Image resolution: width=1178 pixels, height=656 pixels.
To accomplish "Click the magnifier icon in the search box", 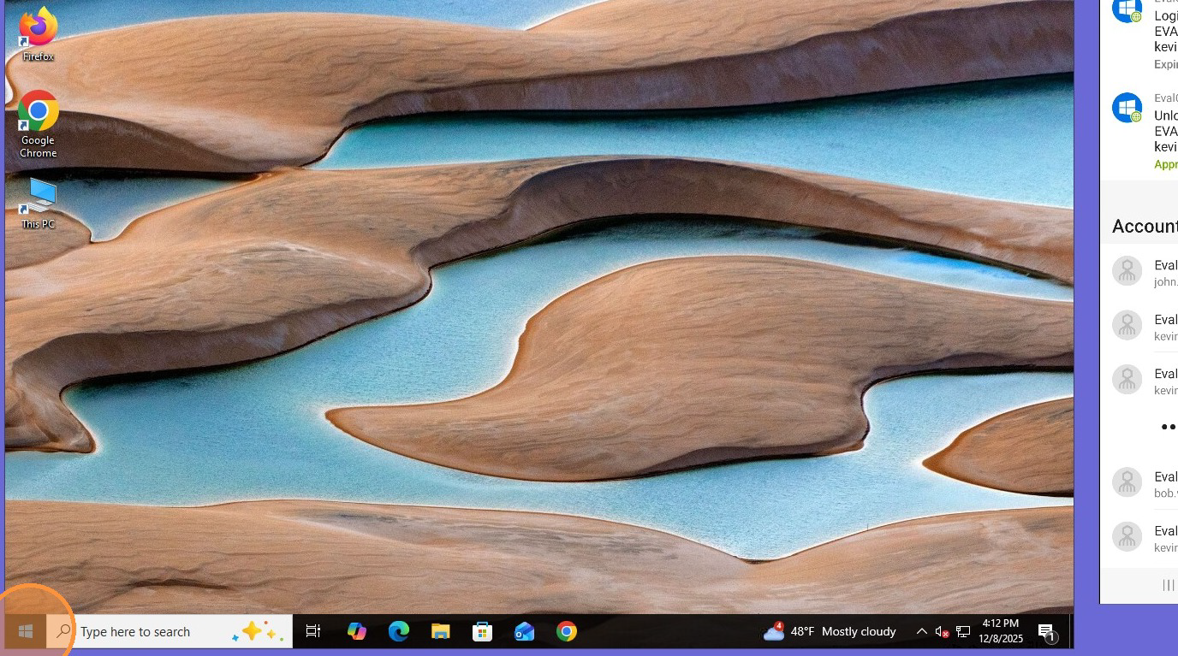I will point(63,631).
